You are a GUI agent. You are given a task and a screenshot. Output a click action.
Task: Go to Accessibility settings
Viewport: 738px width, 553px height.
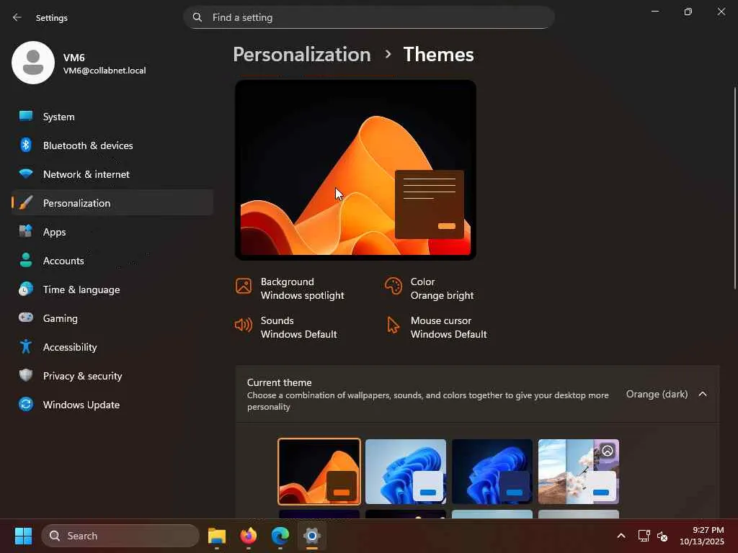112,346
